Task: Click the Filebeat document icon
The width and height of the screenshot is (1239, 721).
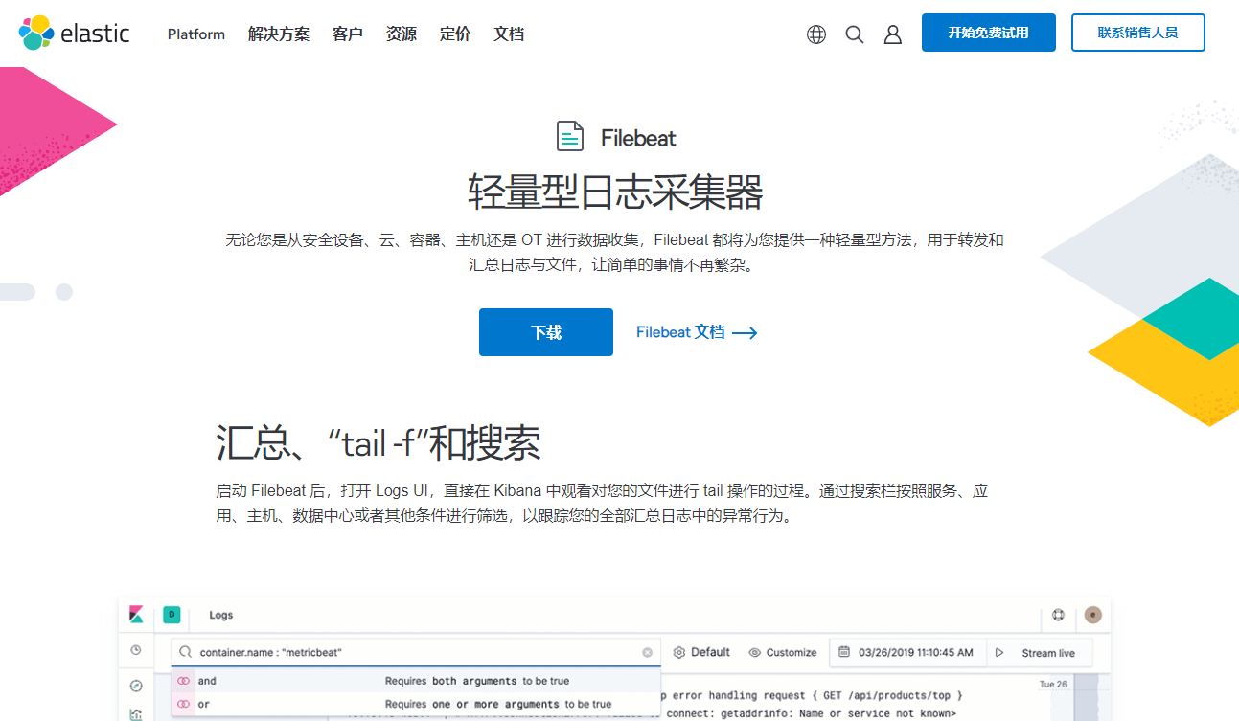Action: pyautogui.click(x=570, y=136)
